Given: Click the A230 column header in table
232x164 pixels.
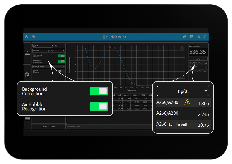Looking at the screenshot, I should pos(126,95).
